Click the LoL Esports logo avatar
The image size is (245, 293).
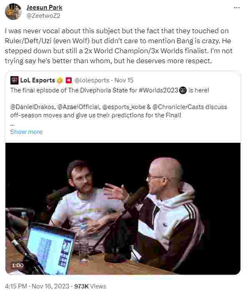coord(15,80)
